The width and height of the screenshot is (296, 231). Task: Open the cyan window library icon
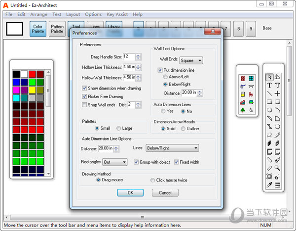(x=251, y=78)
